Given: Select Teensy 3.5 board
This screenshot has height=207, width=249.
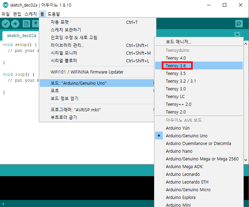Looking at the screenshot, I should (199, 74).
